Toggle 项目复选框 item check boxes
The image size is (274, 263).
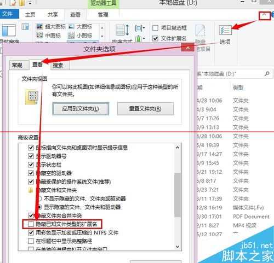(x=155, y=28)
